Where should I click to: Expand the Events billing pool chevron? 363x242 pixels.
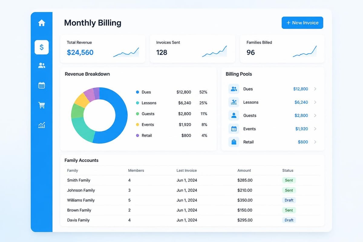[x=315, y=129]
